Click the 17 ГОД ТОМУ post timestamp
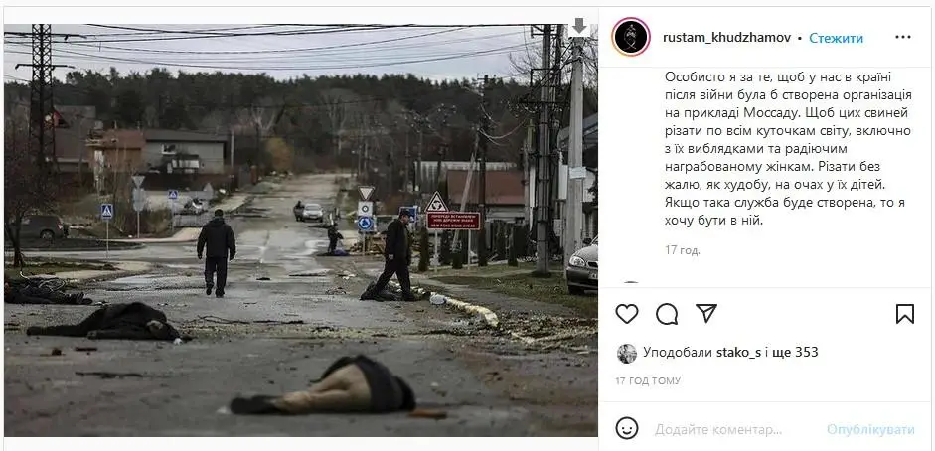This screenshot has width=935, height=451. [x=648, y=380]
